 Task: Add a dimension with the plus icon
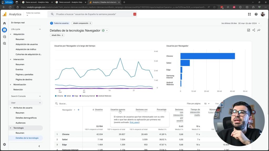[x=79, y=110]
